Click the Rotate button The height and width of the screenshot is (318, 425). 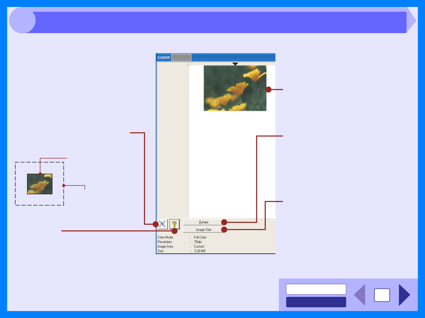pyautogui.click(x=204, y=222)
